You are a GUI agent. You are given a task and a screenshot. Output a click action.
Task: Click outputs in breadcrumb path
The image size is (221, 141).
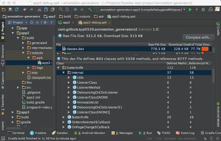[82, 16]
